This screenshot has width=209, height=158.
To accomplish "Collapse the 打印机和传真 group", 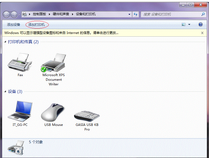I will tap(6, 42).
